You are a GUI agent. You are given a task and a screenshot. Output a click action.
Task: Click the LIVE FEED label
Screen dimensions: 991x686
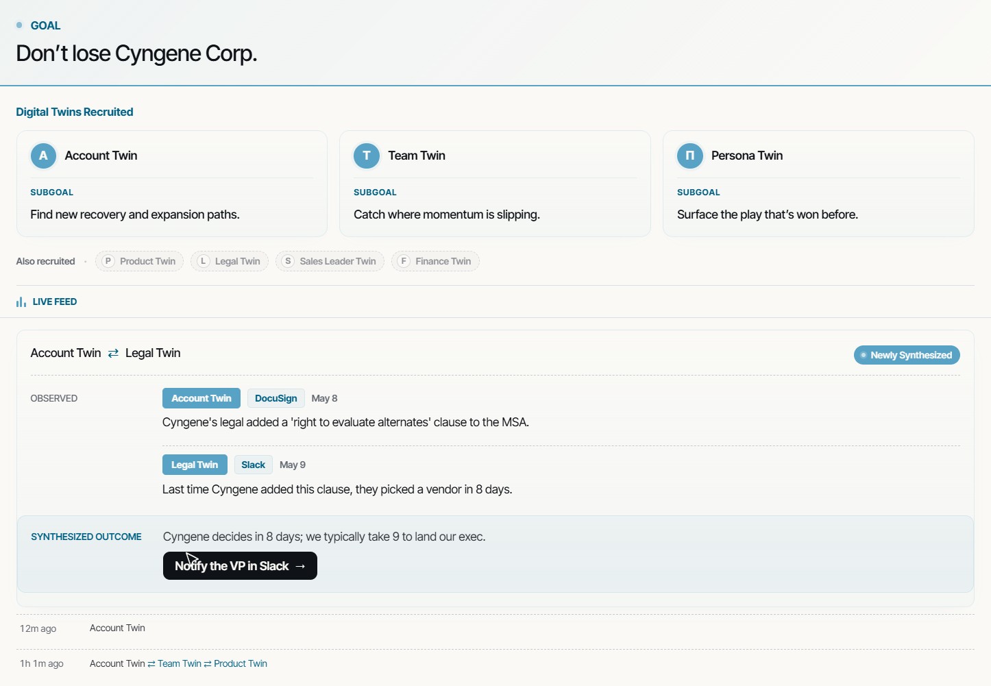pyautogui.click(x=55, y=302)
